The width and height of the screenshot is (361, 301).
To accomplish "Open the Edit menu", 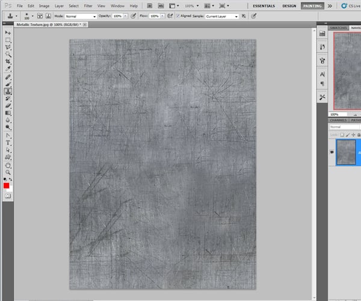I will 31,6.
